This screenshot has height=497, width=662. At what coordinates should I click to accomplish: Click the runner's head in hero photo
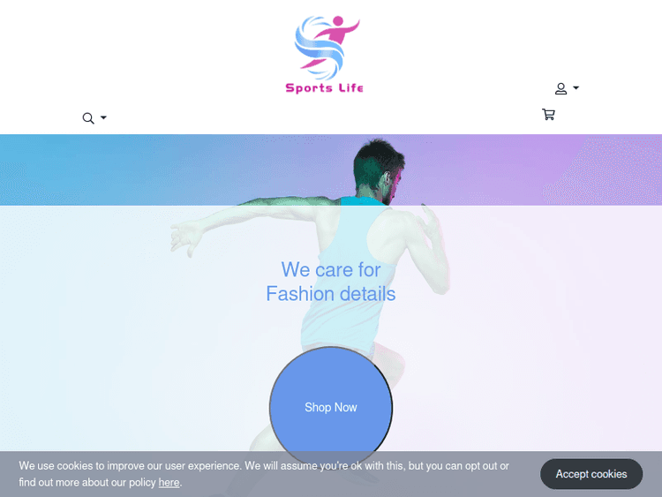pos(379,171)
